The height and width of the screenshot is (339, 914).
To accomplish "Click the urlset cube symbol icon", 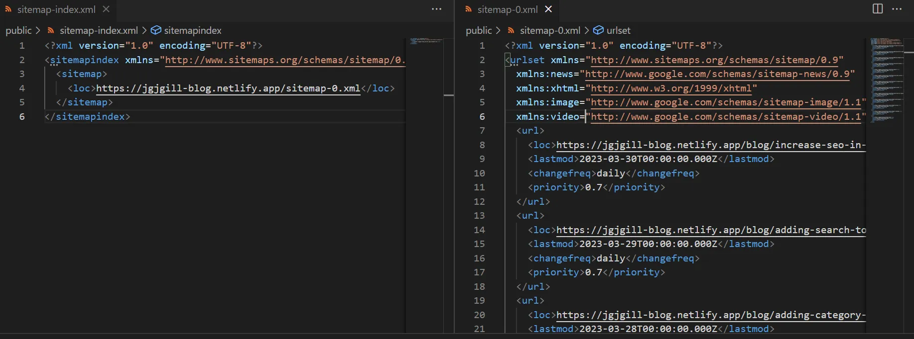I will (598, 30).
